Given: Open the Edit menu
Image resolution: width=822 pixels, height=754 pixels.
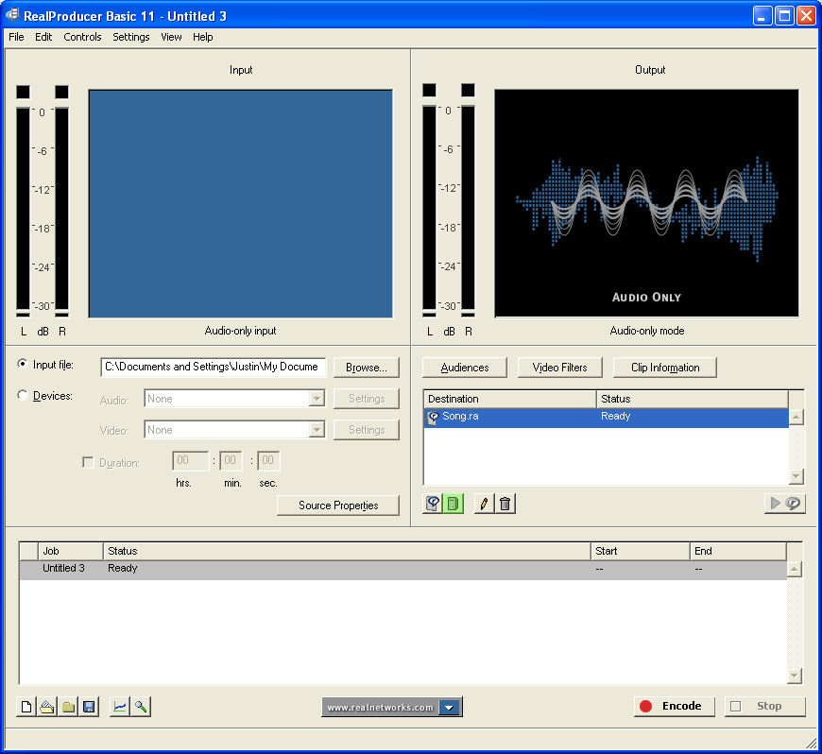Looking at the screenshot, I should 43,37.
